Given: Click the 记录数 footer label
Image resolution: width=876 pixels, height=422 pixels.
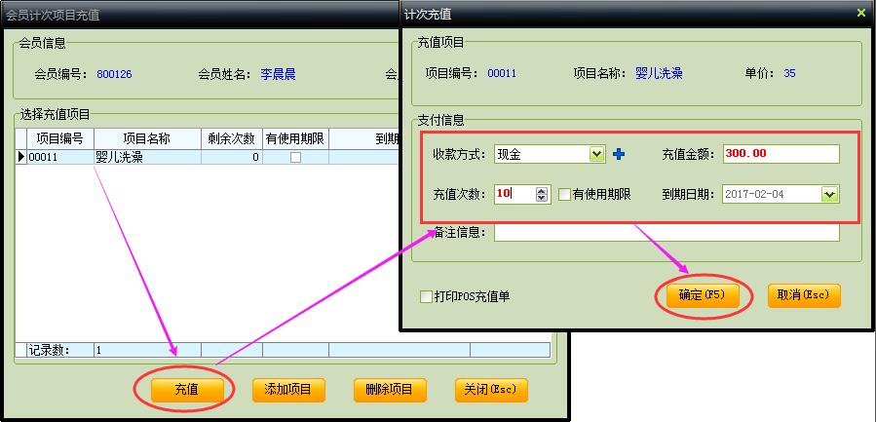Looking at the screenshot, I should coord(48,351).
